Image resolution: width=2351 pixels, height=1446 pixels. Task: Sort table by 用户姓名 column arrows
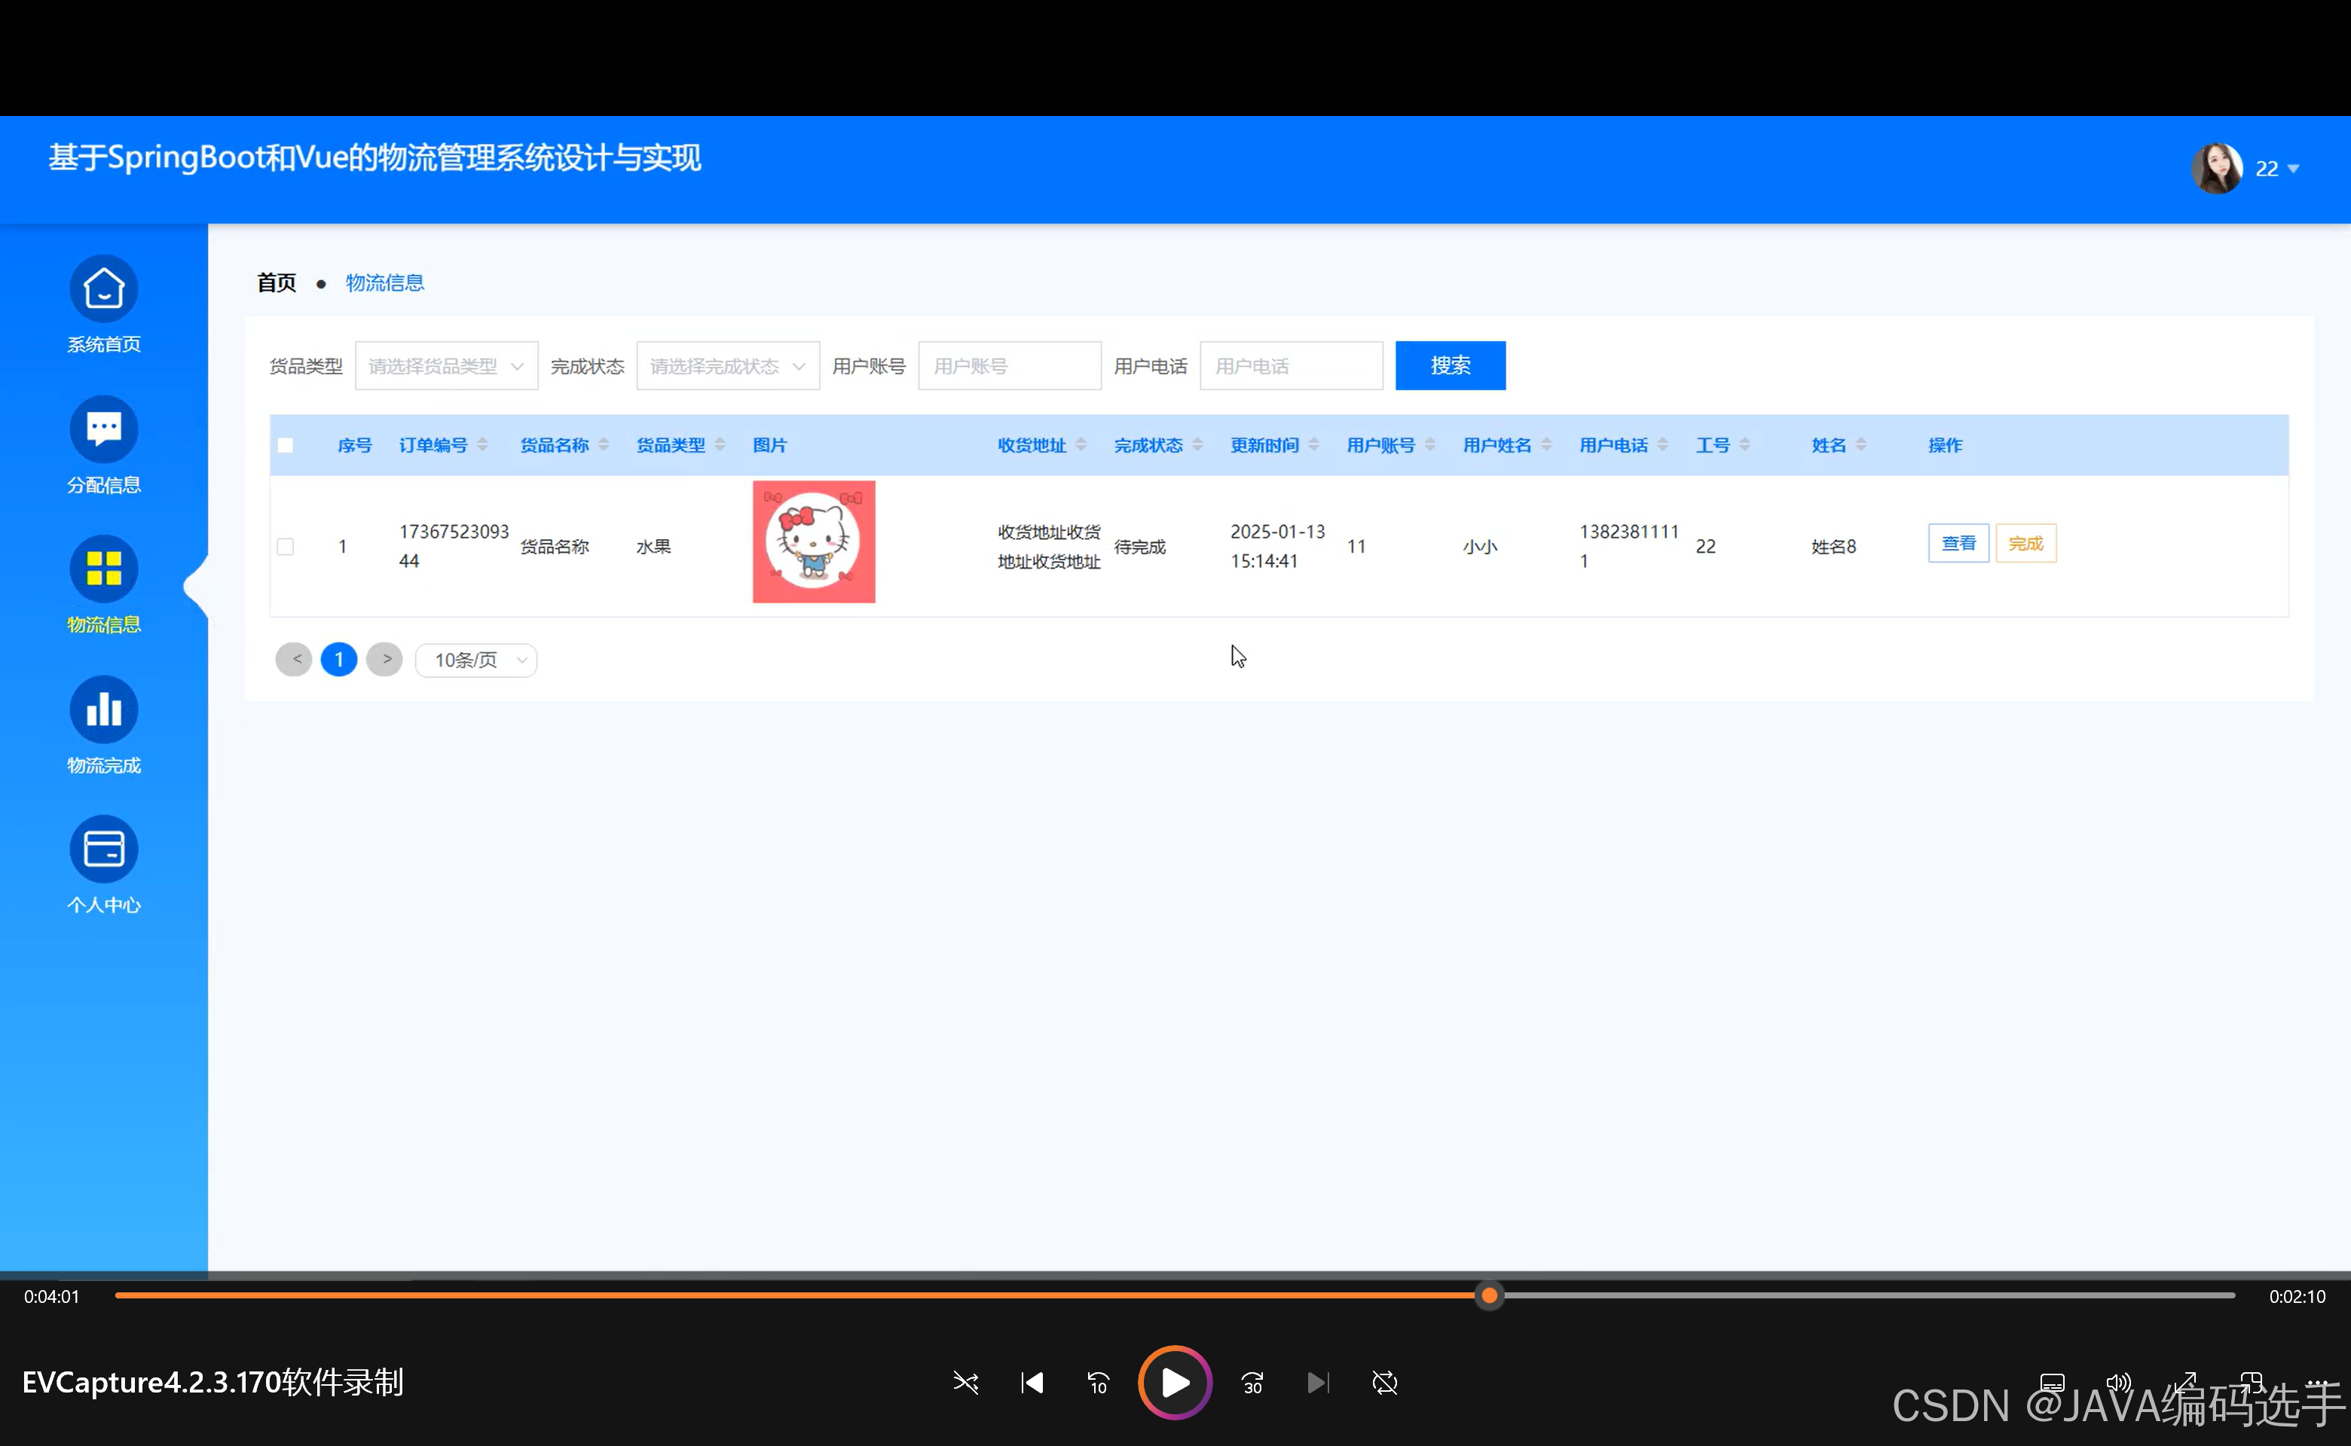(x=1546, y=444)
